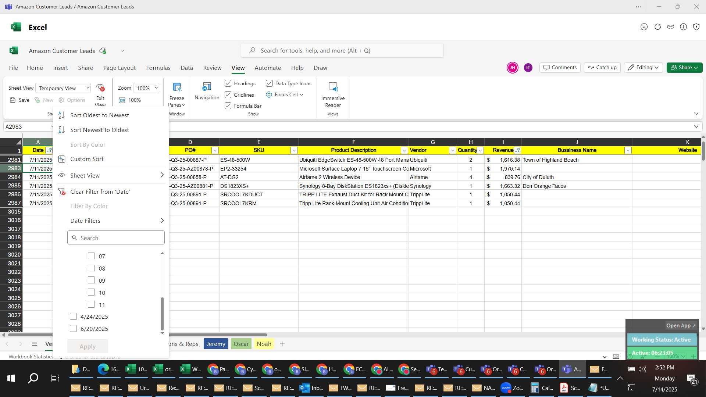Open the Data ribbon tab
This screenshot has height=397, width=706.
[187, 68]
